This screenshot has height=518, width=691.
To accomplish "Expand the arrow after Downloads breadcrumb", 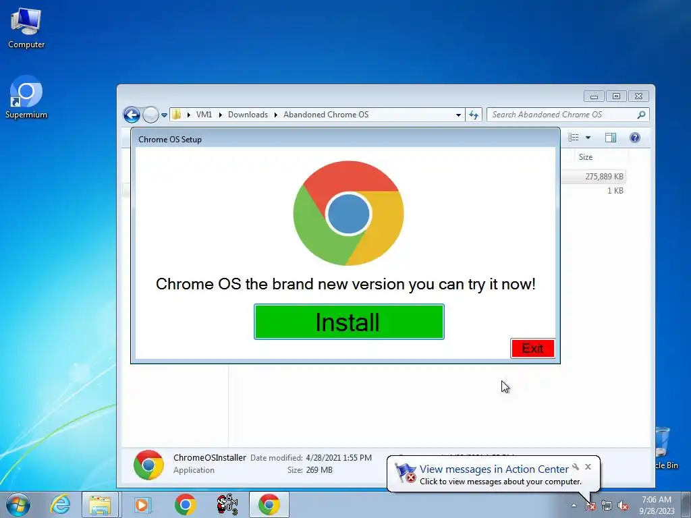I will 276,115.
